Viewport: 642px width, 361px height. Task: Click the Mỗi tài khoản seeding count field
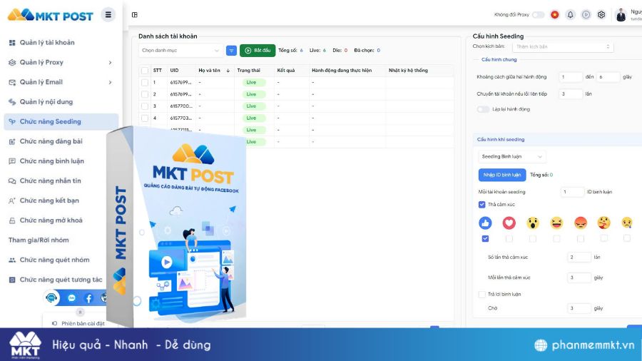click(x=572, y=192)
